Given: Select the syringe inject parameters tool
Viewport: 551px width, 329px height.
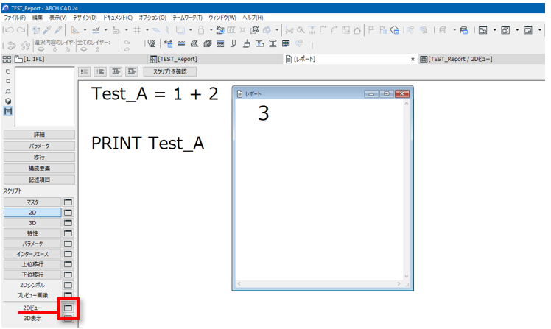Looking at the screenshot, I should pyautogui.click(x=58, y=30).
